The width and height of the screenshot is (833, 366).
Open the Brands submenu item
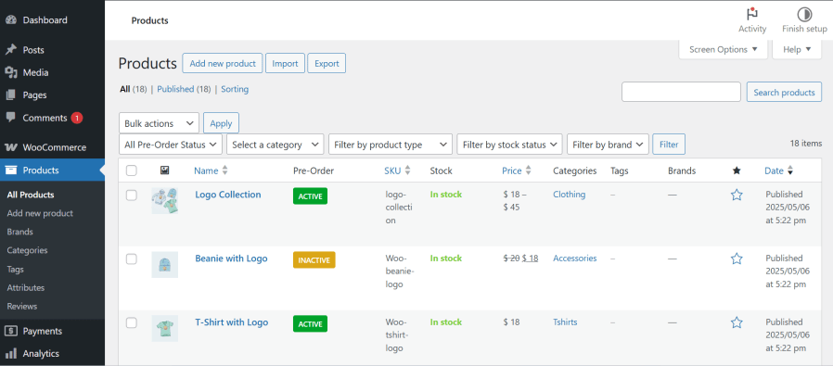click(x=19, y=232)
